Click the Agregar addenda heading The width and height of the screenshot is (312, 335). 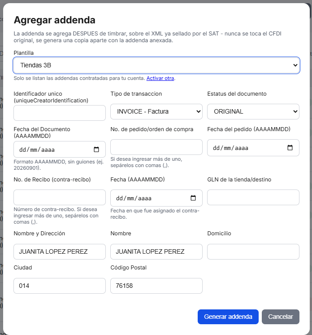(55, 20)
